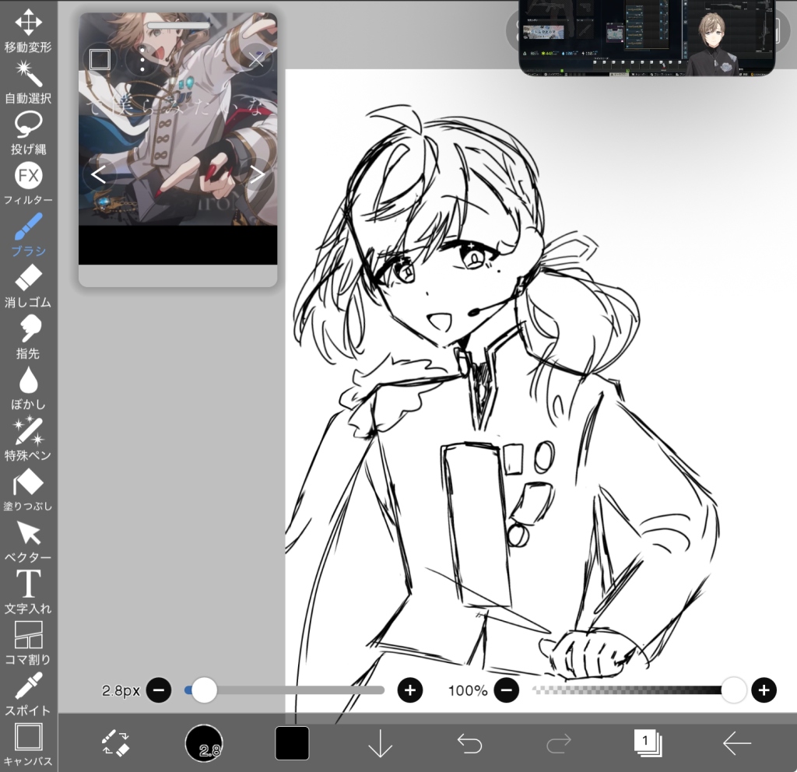Close the reference image window
The width and height of the screenshot is (797, 772).
(x=255, y=60)
